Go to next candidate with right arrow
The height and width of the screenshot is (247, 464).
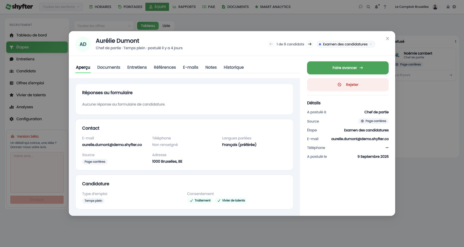tap(310, 44)
